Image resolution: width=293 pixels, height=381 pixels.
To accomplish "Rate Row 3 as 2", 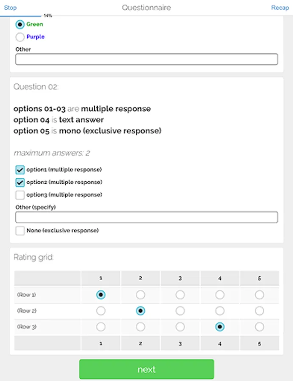I will coord(140,327).
